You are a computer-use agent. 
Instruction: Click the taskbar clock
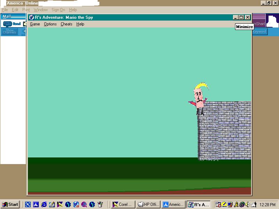[267, 204]
